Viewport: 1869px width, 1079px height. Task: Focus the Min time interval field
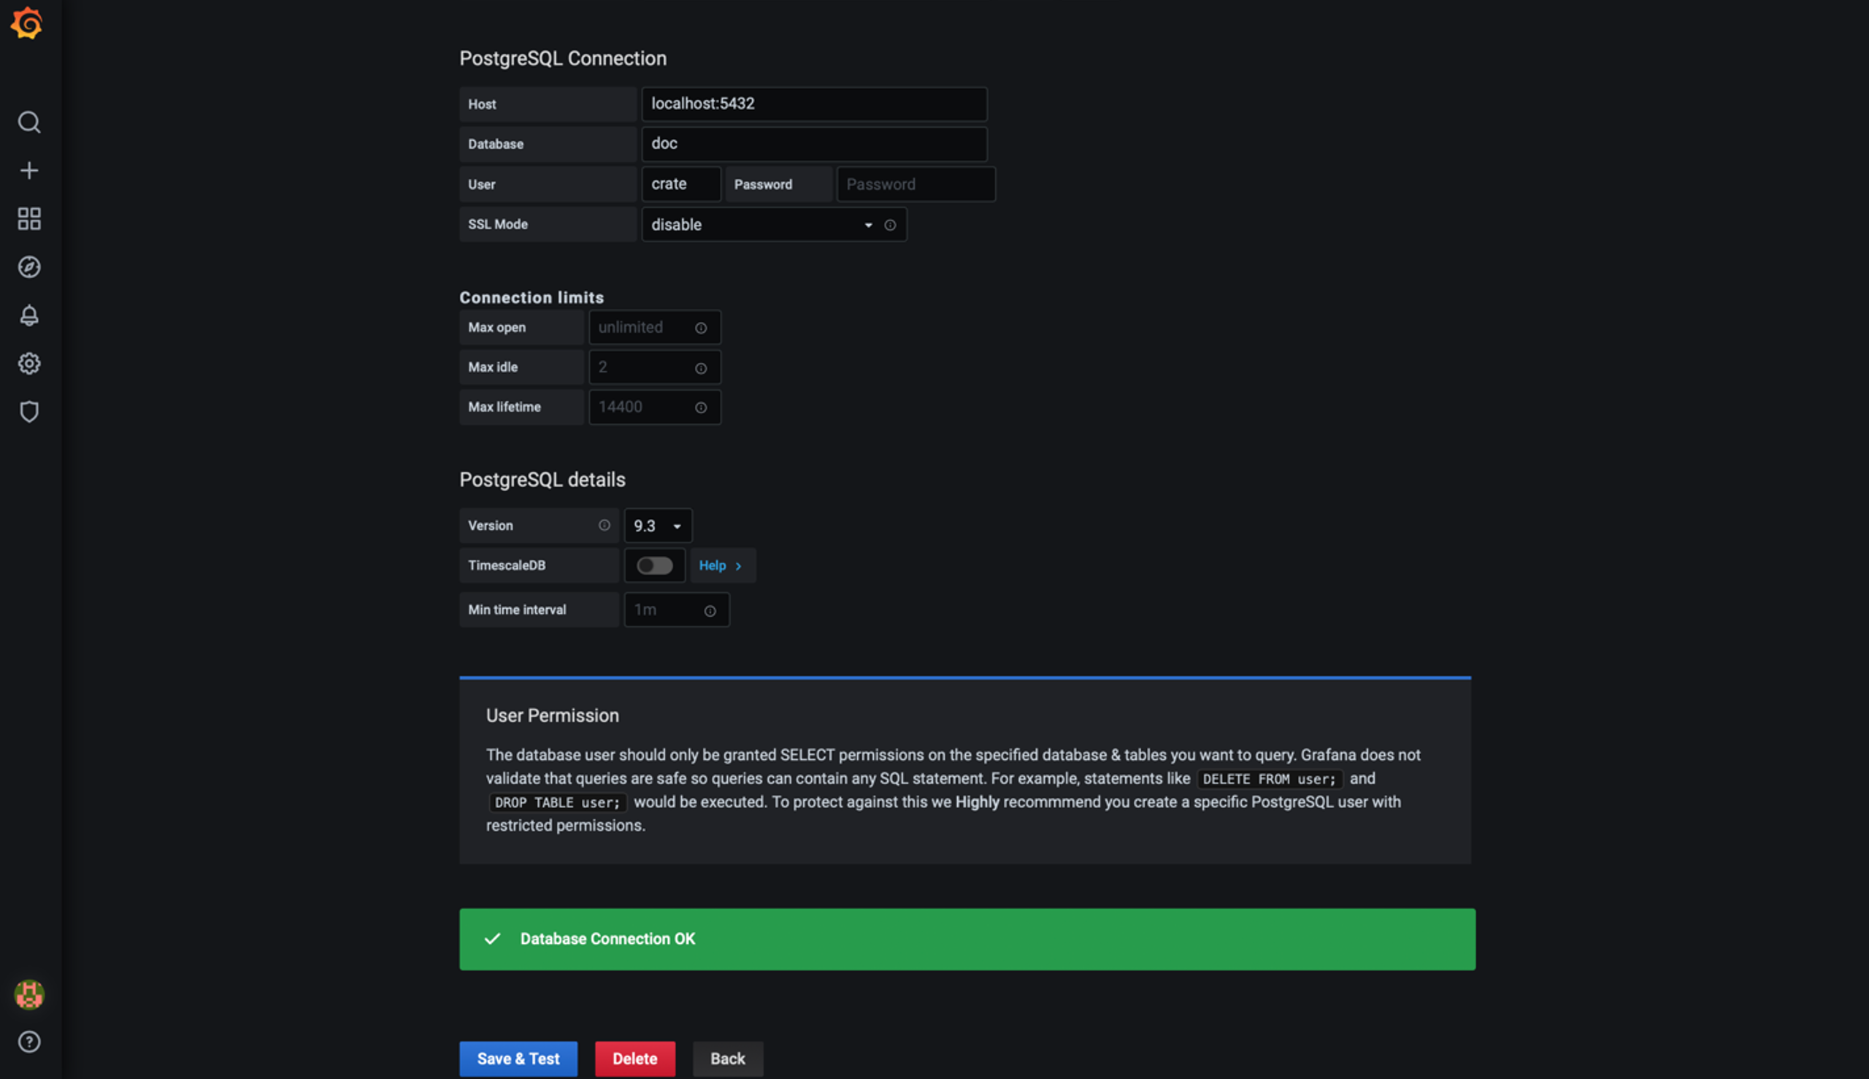point(676,610)
